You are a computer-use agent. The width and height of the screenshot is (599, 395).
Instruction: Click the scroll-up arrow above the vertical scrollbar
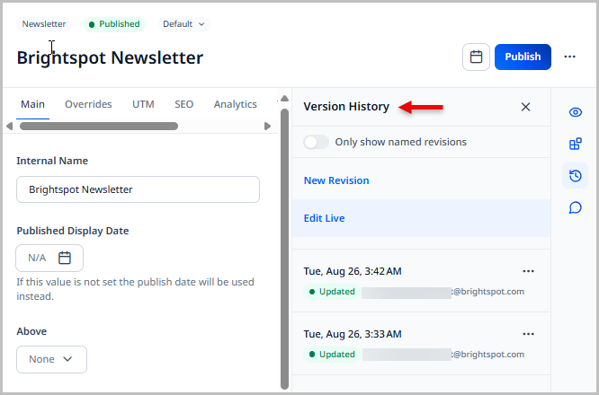pos(284,99)
